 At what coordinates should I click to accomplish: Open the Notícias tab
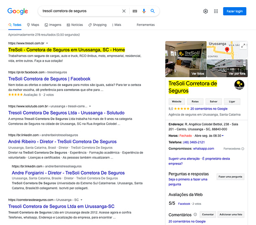(75, 25)
